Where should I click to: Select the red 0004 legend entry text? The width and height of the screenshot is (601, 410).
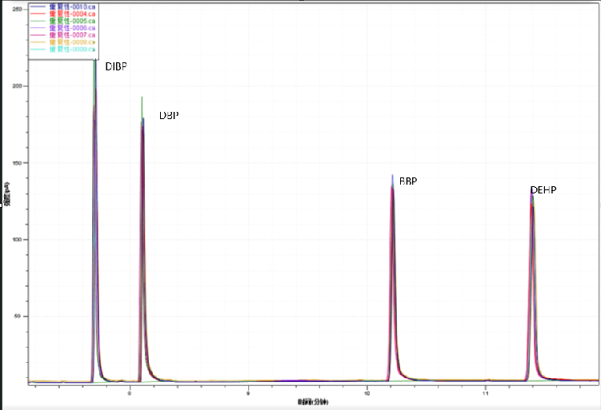pos(72,14)
